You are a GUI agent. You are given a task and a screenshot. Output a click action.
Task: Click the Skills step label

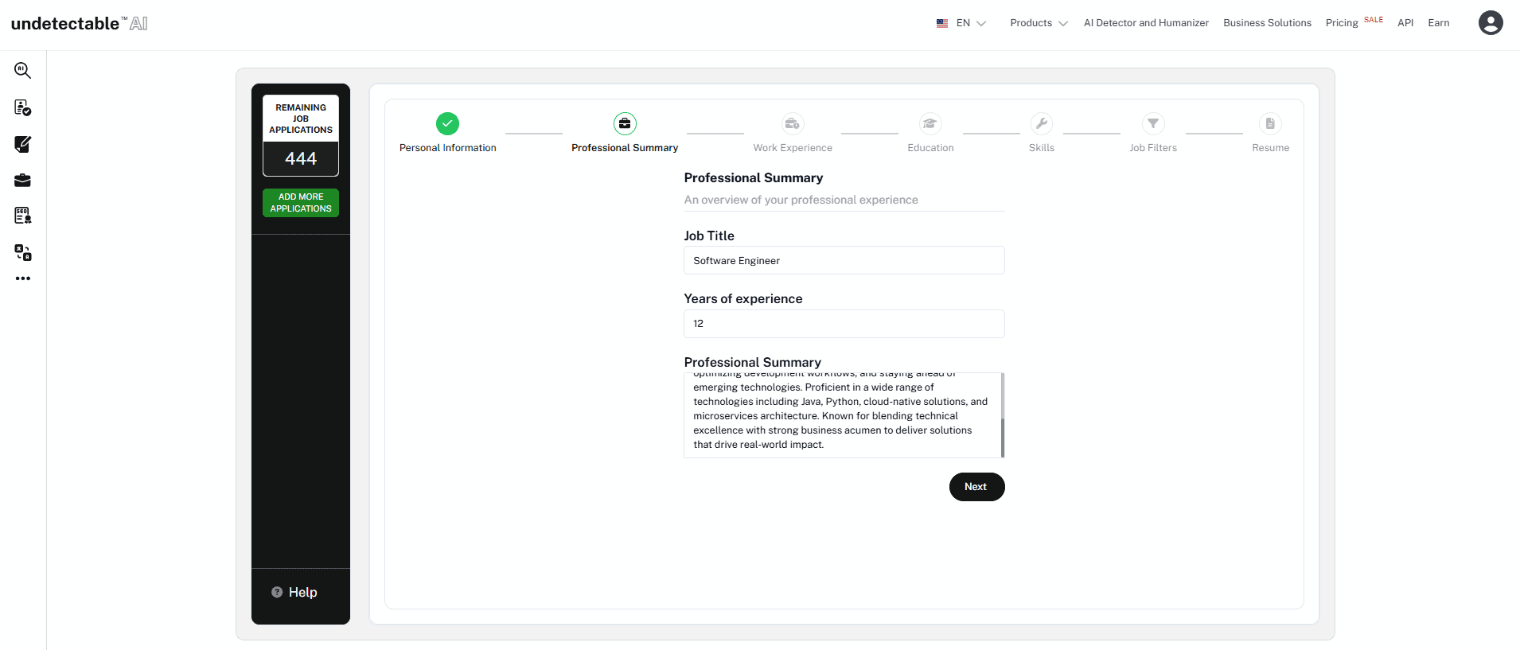click(x=1041, y=148)
